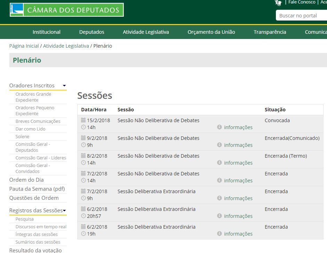The image size is (327, 253).
Task: Open Oradores Grande Expediente
Action: point(33,97)
